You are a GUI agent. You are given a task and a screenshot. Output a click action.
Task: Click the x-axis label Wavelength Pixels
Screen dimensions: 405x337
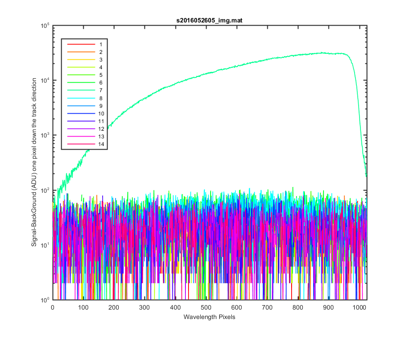209,317
